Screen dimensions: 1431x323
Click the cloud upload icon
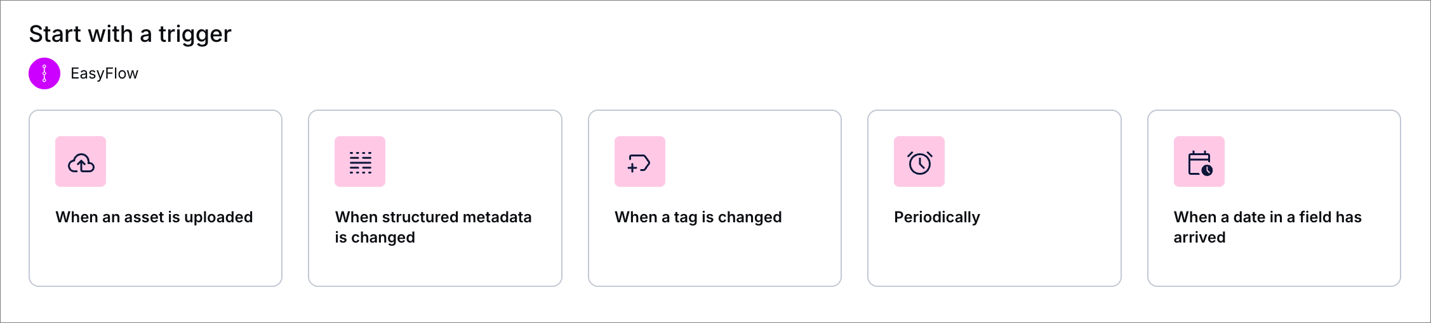pyautogui.click(x=81, y=162)
